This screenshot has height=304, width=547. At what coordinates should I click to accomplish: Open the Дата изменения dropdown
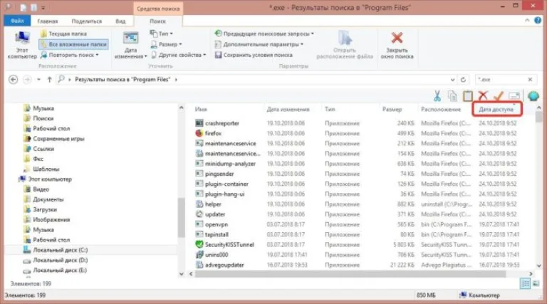click(x=130, y=46)
